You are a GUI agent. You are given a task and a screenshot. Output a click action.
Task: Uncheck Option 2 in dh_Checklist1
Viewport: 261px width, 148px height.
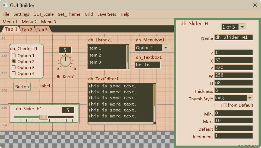(14, 61)
